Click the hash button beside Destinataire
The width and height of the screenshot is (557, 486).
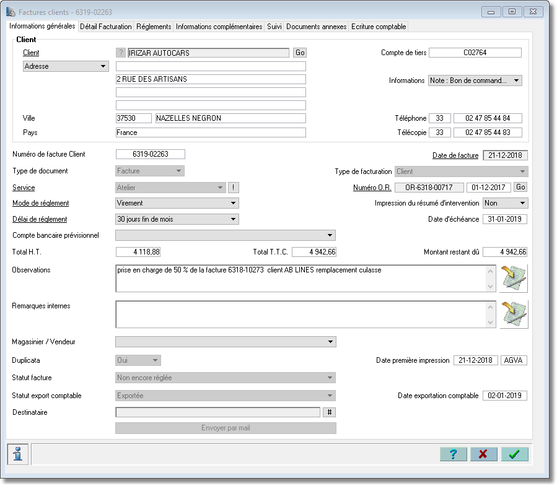[329, 412]
